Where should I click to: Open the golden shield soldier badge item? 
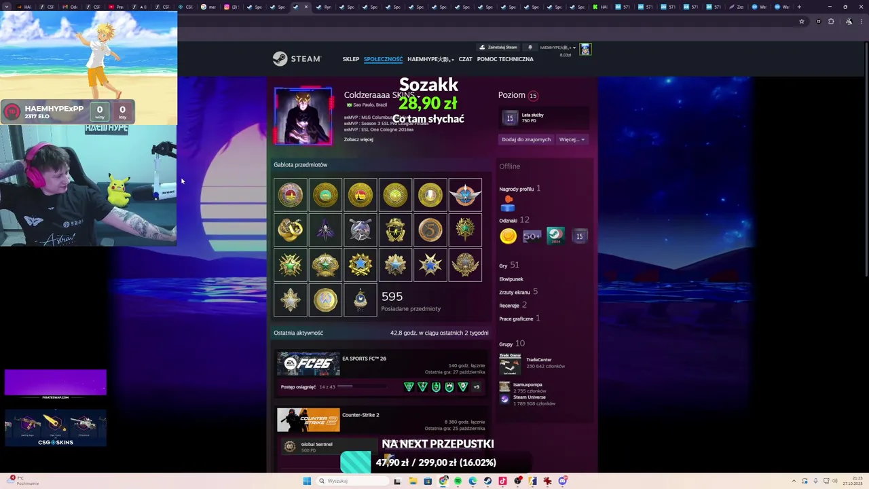click(395, 230)
